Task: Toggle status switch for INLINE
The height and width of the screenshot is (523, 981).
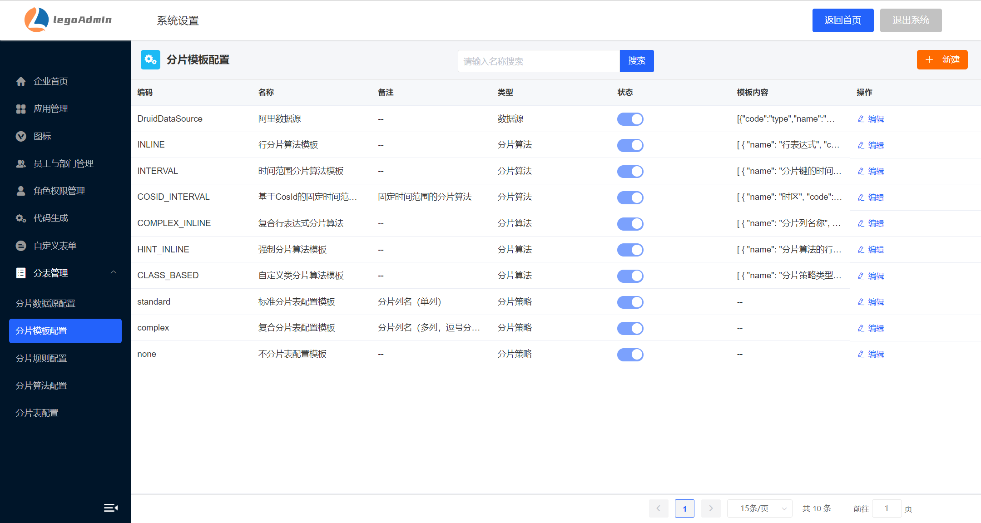Action: click(x=630, y=145)
